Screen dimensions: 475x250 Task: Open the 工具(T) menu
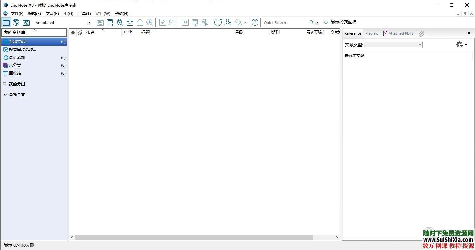(84, 14)
